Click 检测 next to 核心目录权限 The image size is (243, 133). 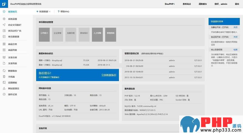235,50
